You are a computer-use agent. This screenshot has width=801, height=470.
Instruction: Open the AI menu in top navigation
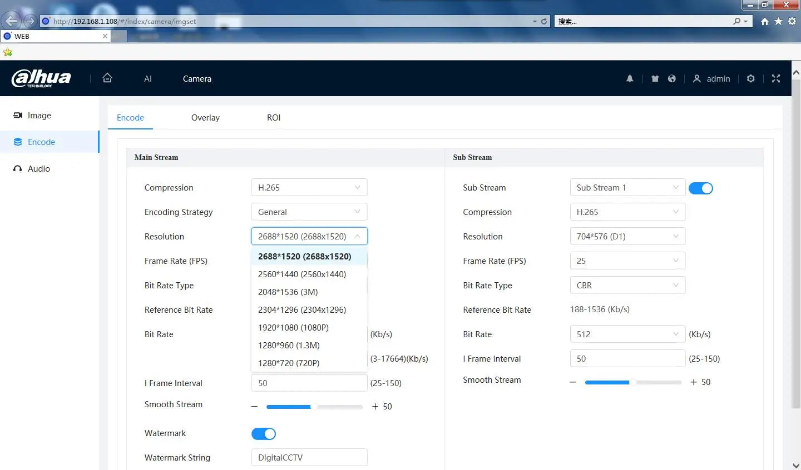(148, 79)
